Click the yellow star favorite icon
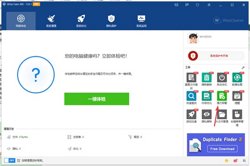Image resolution: width=250 pixels, height=166 pixels. point(226,161)
